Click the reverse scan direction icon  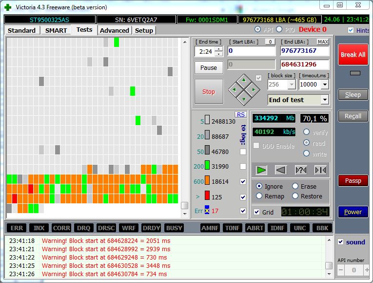coord(280,170)
